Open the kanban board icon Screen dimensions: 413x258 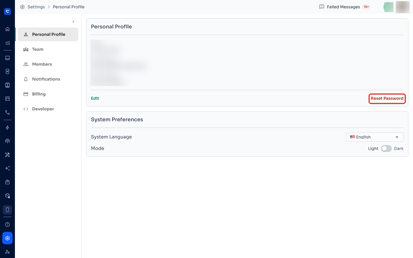pos(7,99)
